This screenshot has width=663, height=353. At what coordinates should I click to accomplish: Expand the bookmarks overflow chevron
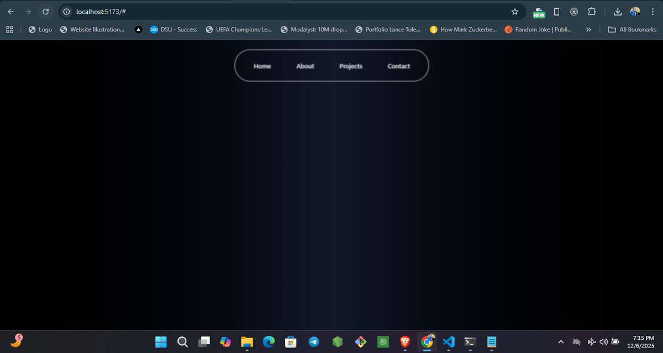[588, 29]
